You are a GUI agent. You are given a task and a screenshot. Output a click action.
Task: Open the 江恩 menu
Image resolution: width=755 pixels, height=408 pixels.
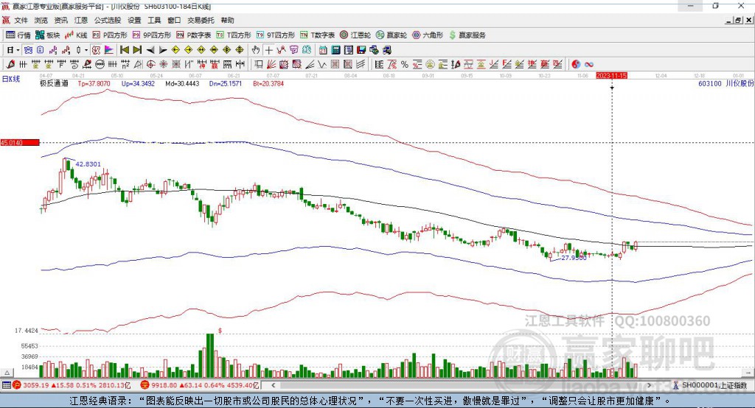point(81,20)
